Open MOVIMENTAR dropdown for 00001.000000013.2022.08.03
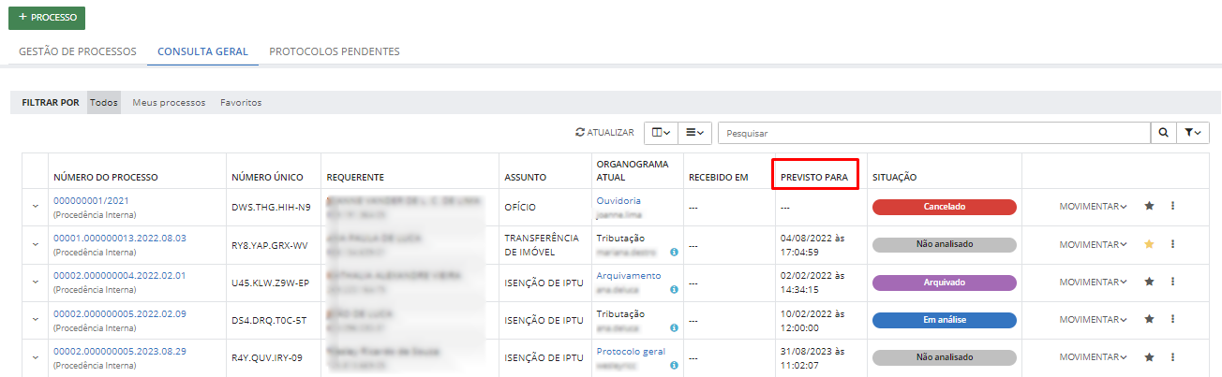This screenshot has width=1222, height=377. coord(1093,244)
